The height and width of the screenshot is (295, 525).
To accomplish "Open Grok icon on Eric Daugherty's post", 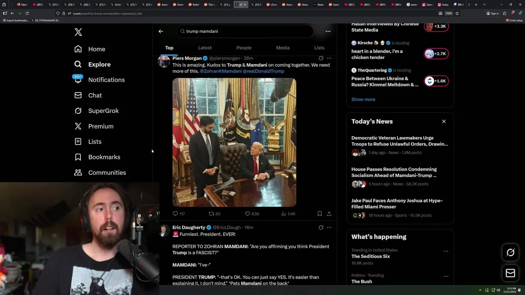I will click(321, 227).
